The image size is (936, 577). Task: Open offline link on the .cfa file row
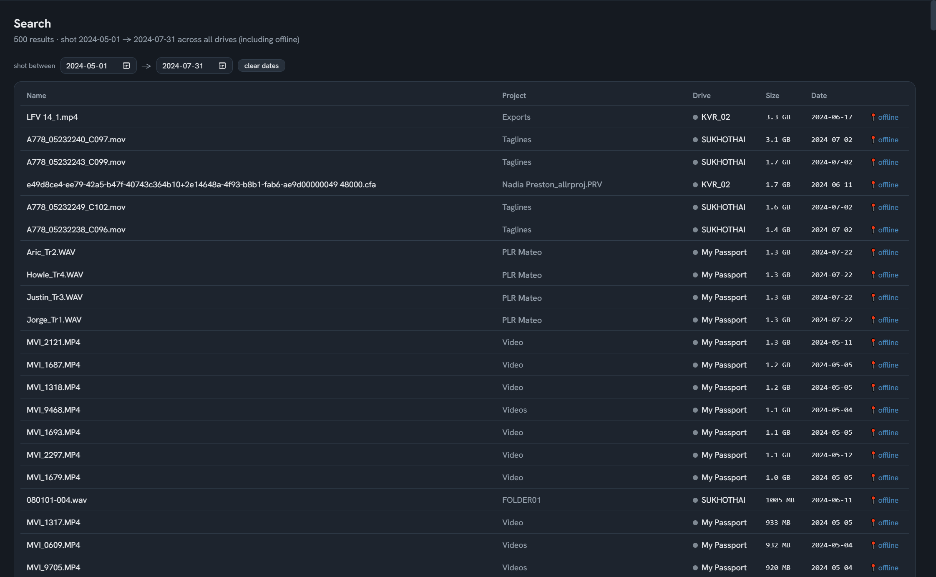click(888, 185)
